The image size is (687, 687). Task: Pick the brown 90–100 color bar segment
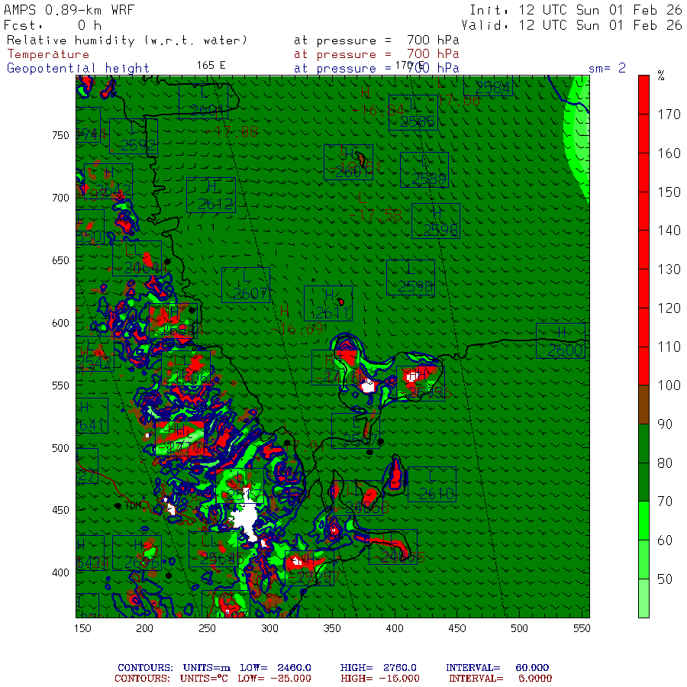643,405
